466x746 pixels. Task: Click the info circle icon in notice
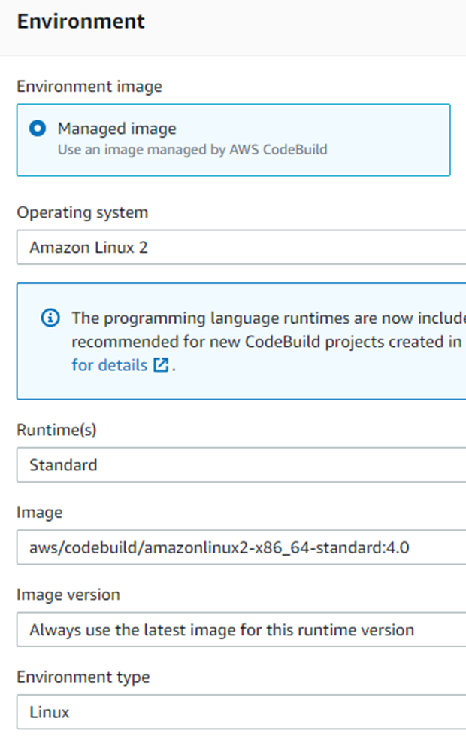(x=50, y=318)
